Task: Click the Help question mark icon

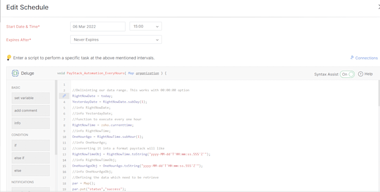Action: 360,74
